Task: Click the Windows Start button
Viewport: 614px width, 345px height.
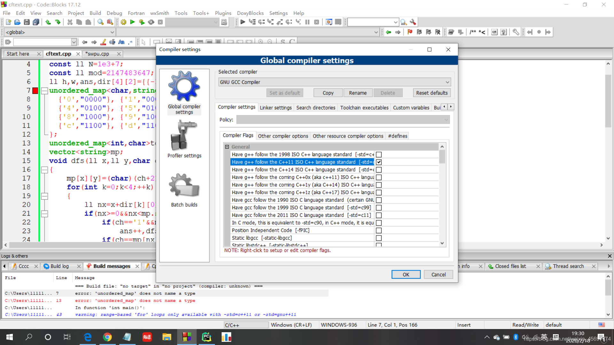Action: coord(10,337)
